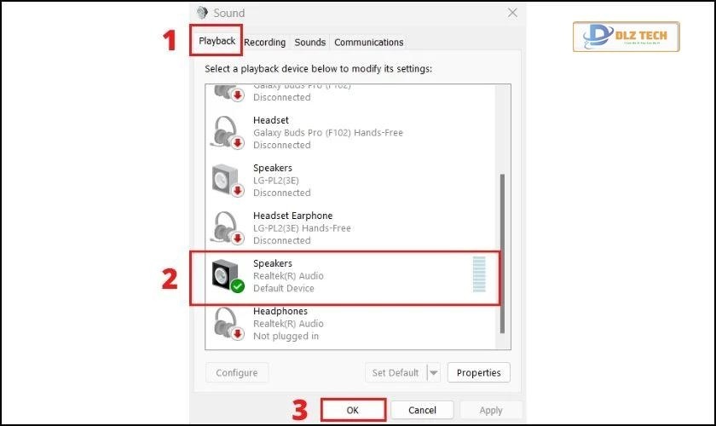Open the Set Default dropdown arrow
Viewport: 716px width, 426px height.
[433, 372]
